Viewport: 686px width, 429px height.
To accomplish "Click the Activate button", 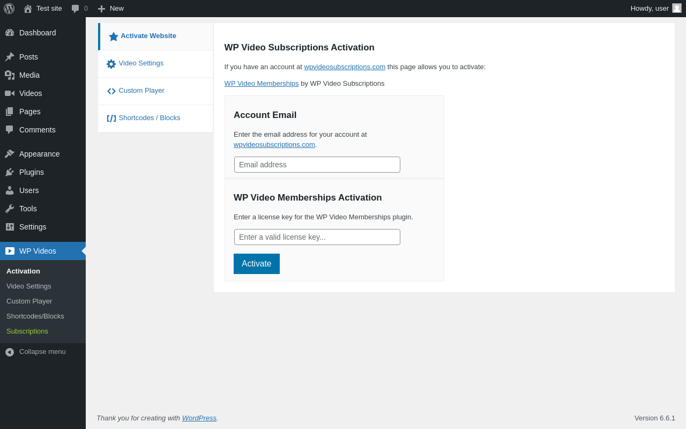I will 257,264.
